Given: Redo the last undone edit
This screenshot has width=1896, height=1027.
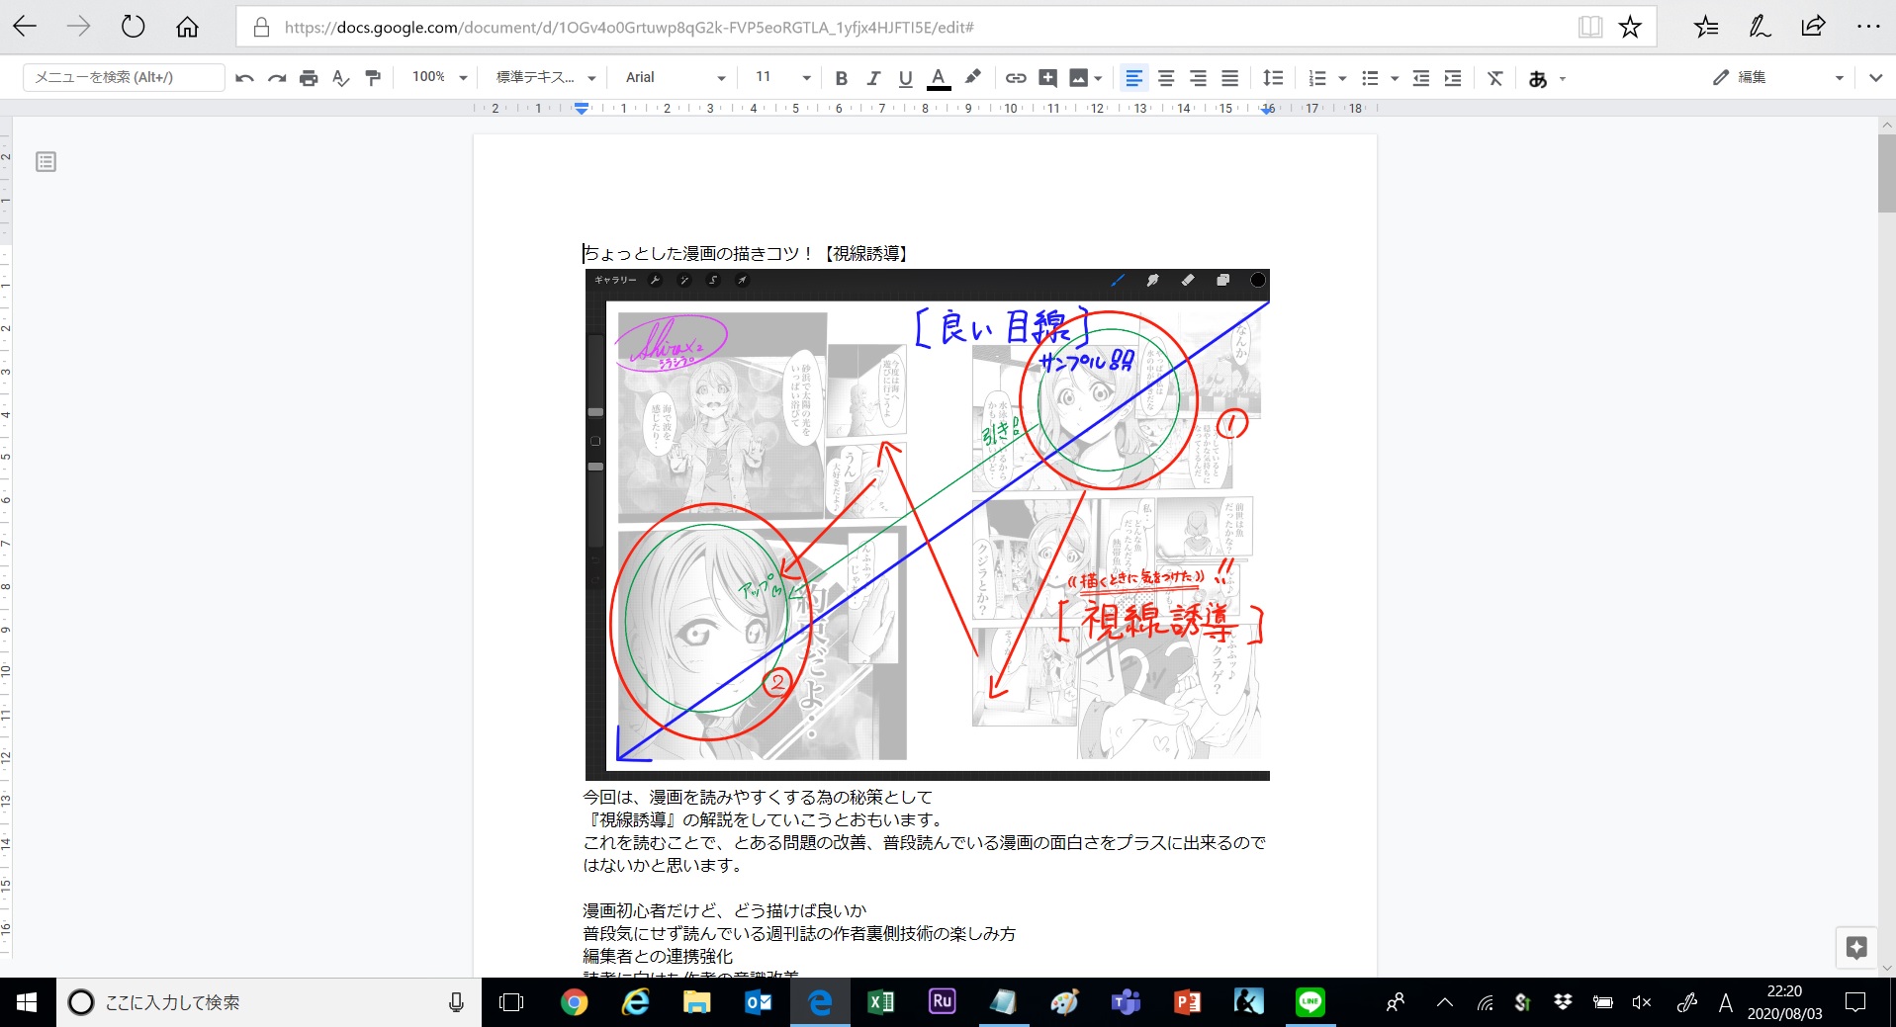Looking at the screenshot, I should [277, 78].
